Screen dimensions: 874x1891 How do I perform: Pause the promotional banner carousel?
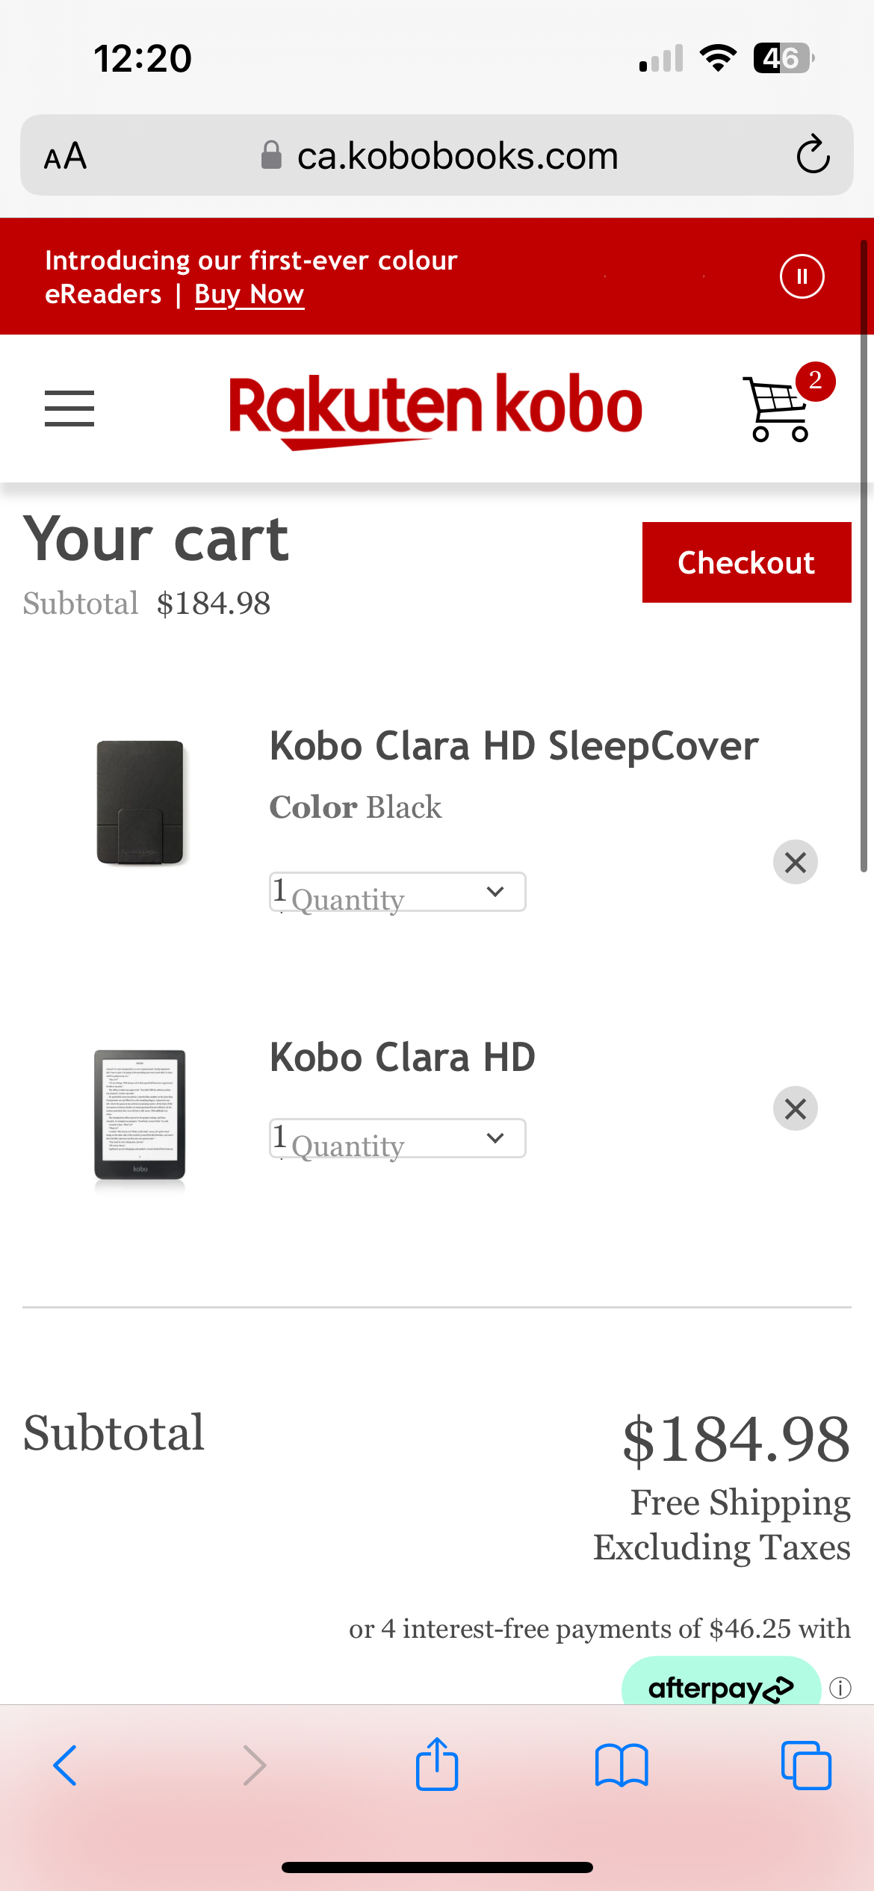pos(802,276)
